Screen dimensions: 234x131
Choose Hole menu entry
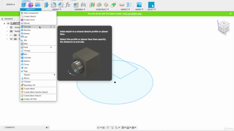pyautogui.click(x=38, y=47)
